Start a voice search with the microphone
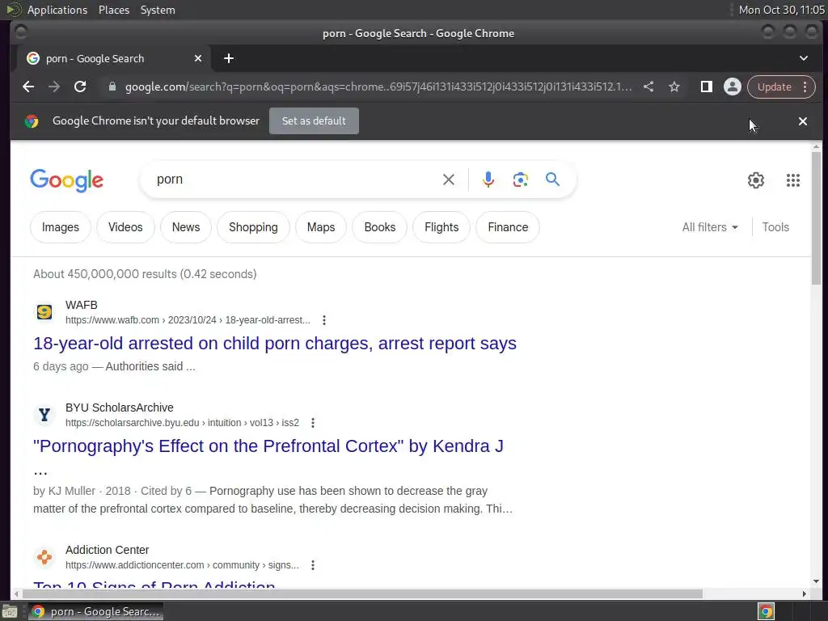 click(x=488, y=180)
